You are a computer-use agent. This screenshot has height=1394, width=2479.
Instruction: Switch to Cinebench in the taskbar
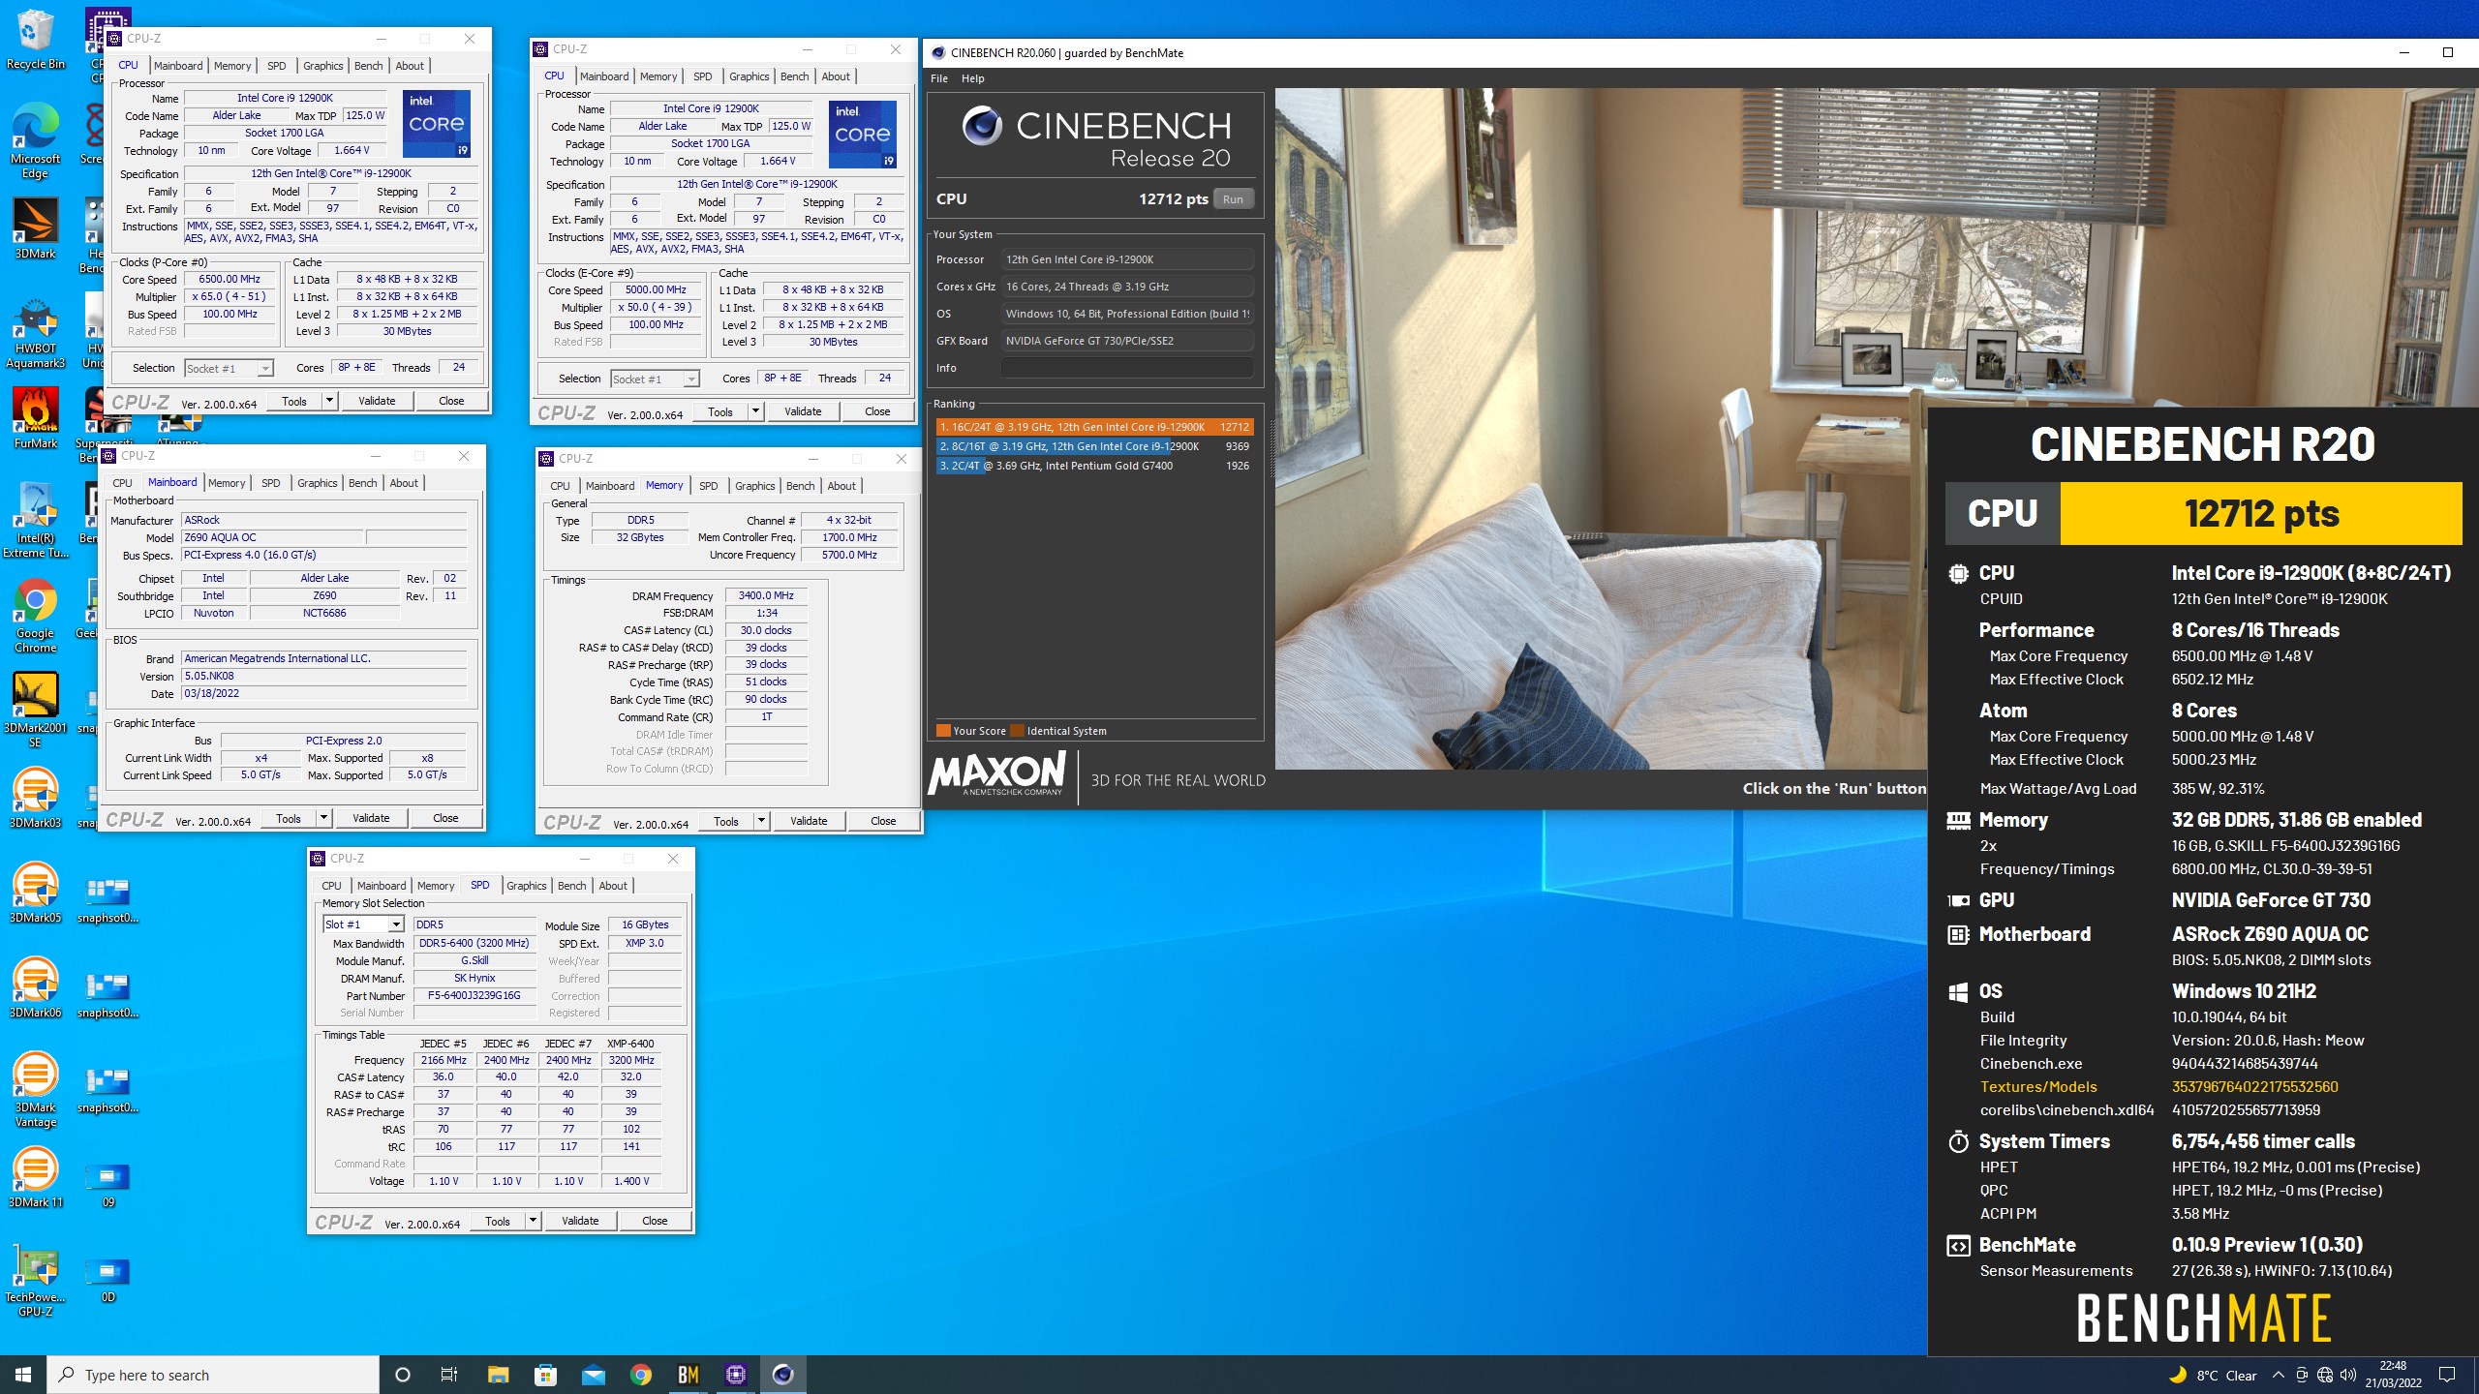[783, 1375]
